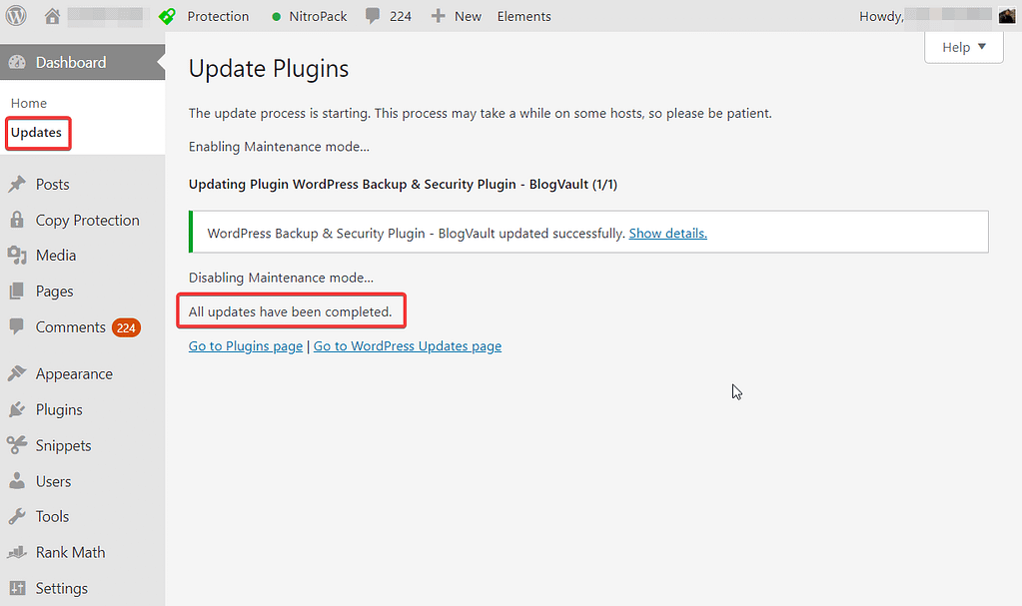Click the Settings sliders icon
1022x606 pixels.
pyautogui.click(x=17, y=588)
